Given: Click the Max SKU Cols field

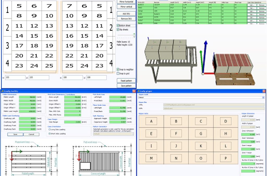Looking at the screenshot, I should (72, 111).
